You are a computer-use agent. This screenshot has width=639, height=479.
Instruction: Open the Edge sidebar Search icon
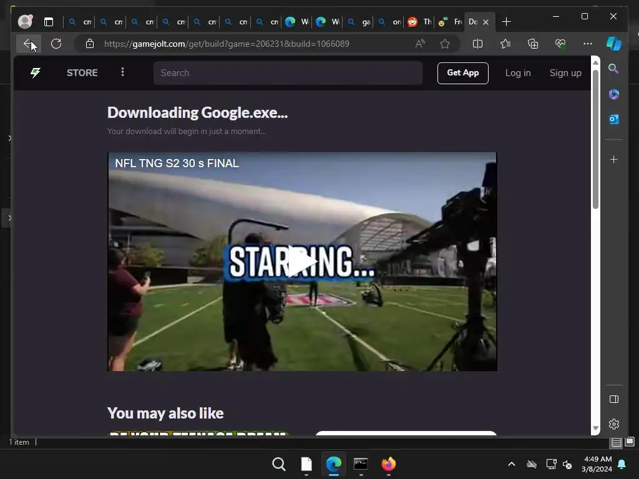(x=614, y=69)
